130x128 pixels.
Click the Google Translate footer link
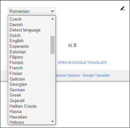96,75
